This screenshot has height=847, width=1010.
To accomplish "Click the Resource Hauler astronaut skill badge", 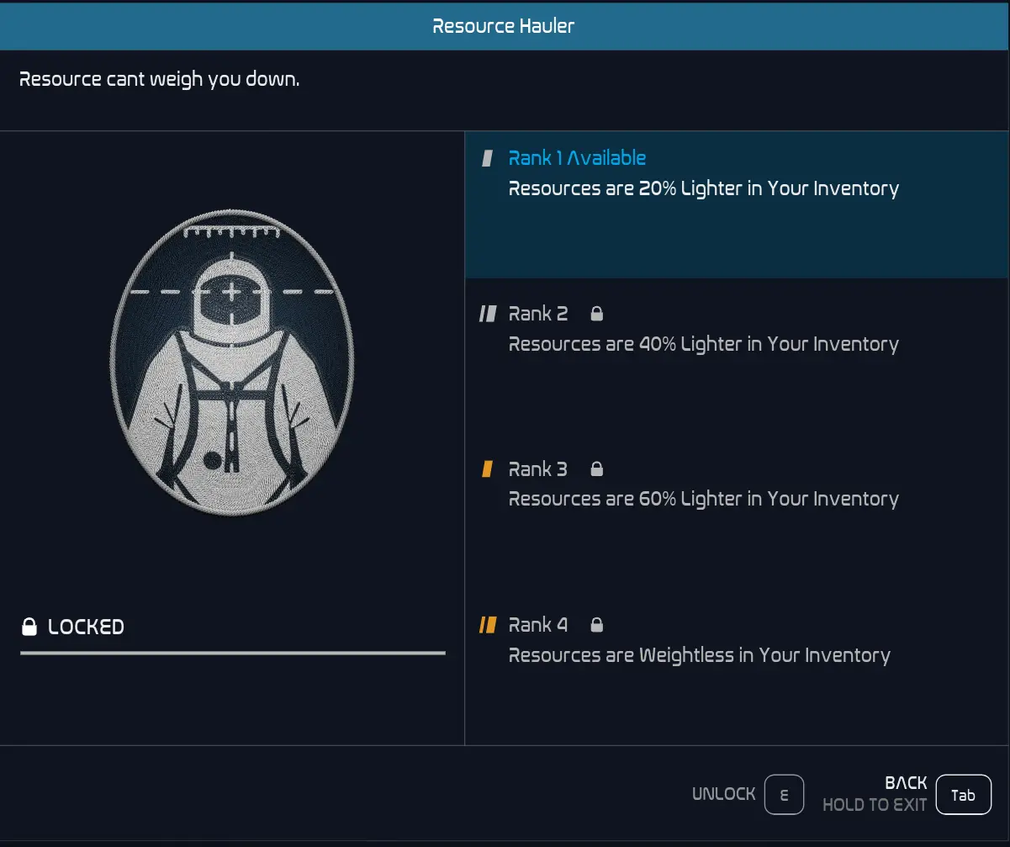I will click(232, 363).
